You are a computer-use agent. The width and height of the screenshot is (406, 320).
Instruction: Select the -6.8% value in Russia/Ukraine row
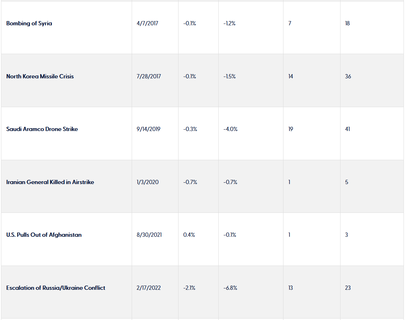pos(230,288)
